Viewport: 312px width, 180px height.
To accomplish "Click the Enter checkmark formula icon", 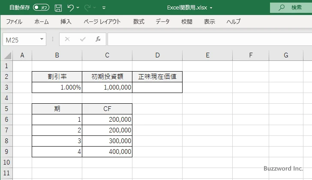I will coord(83,39).
